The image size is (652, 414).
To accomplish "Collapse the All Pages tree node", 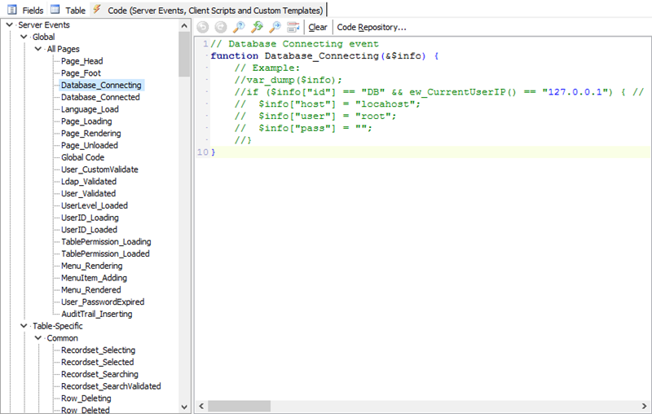I will (x=39, y=49).
